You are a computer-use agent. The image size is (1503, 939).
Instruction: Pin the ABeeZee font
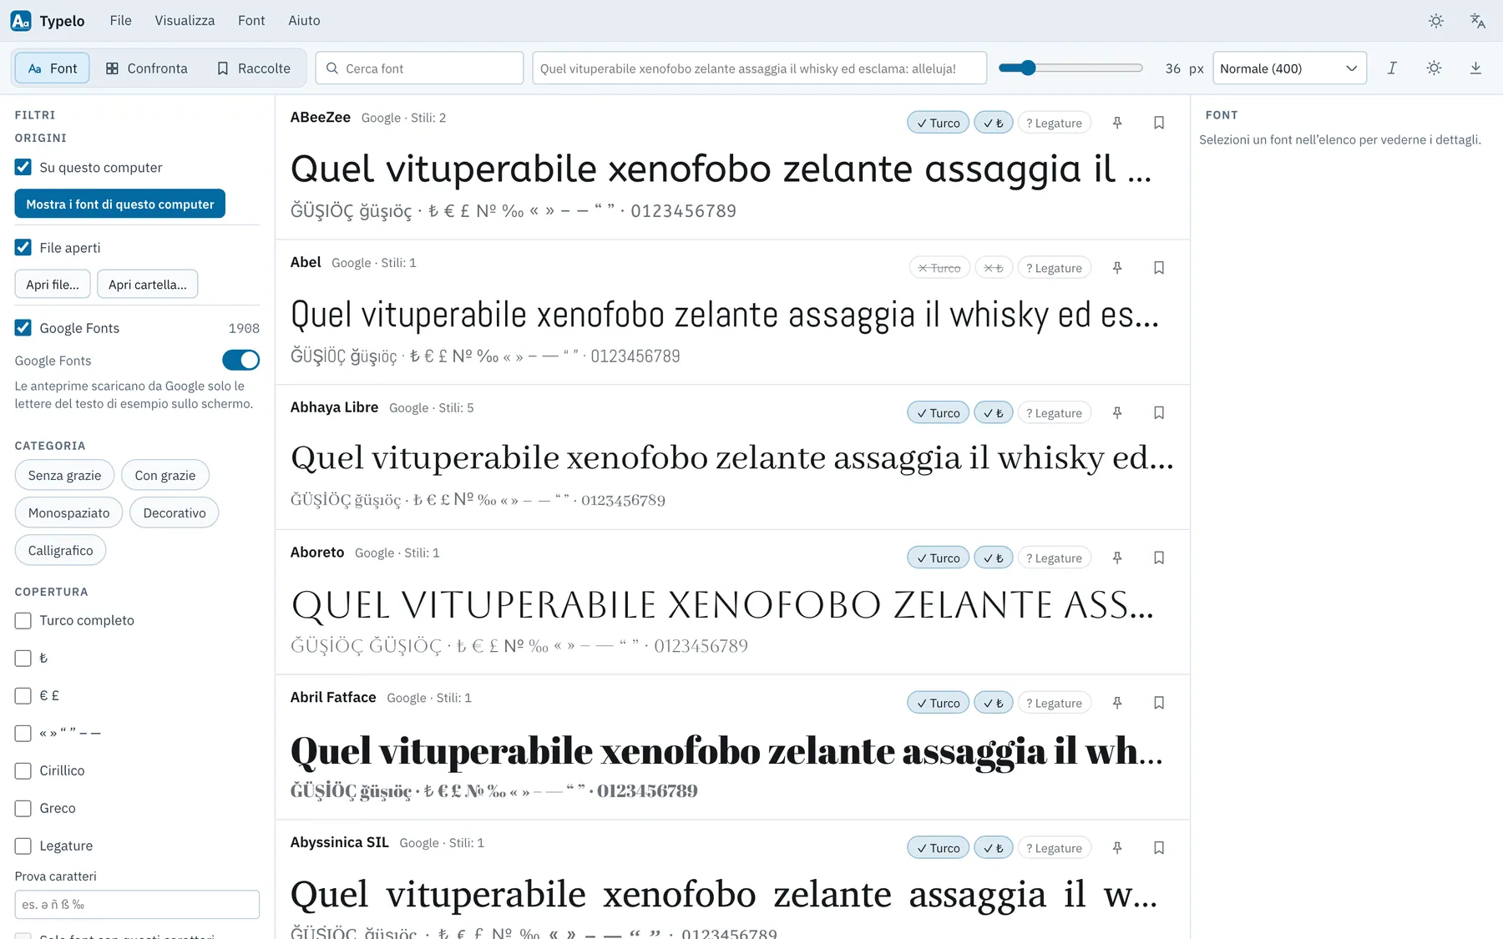[1117, 123]
